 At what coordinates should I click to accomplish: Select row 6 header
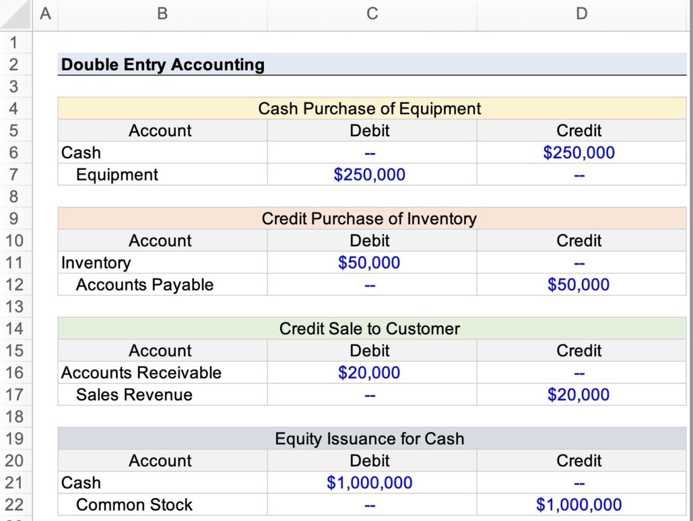[14, 152]
